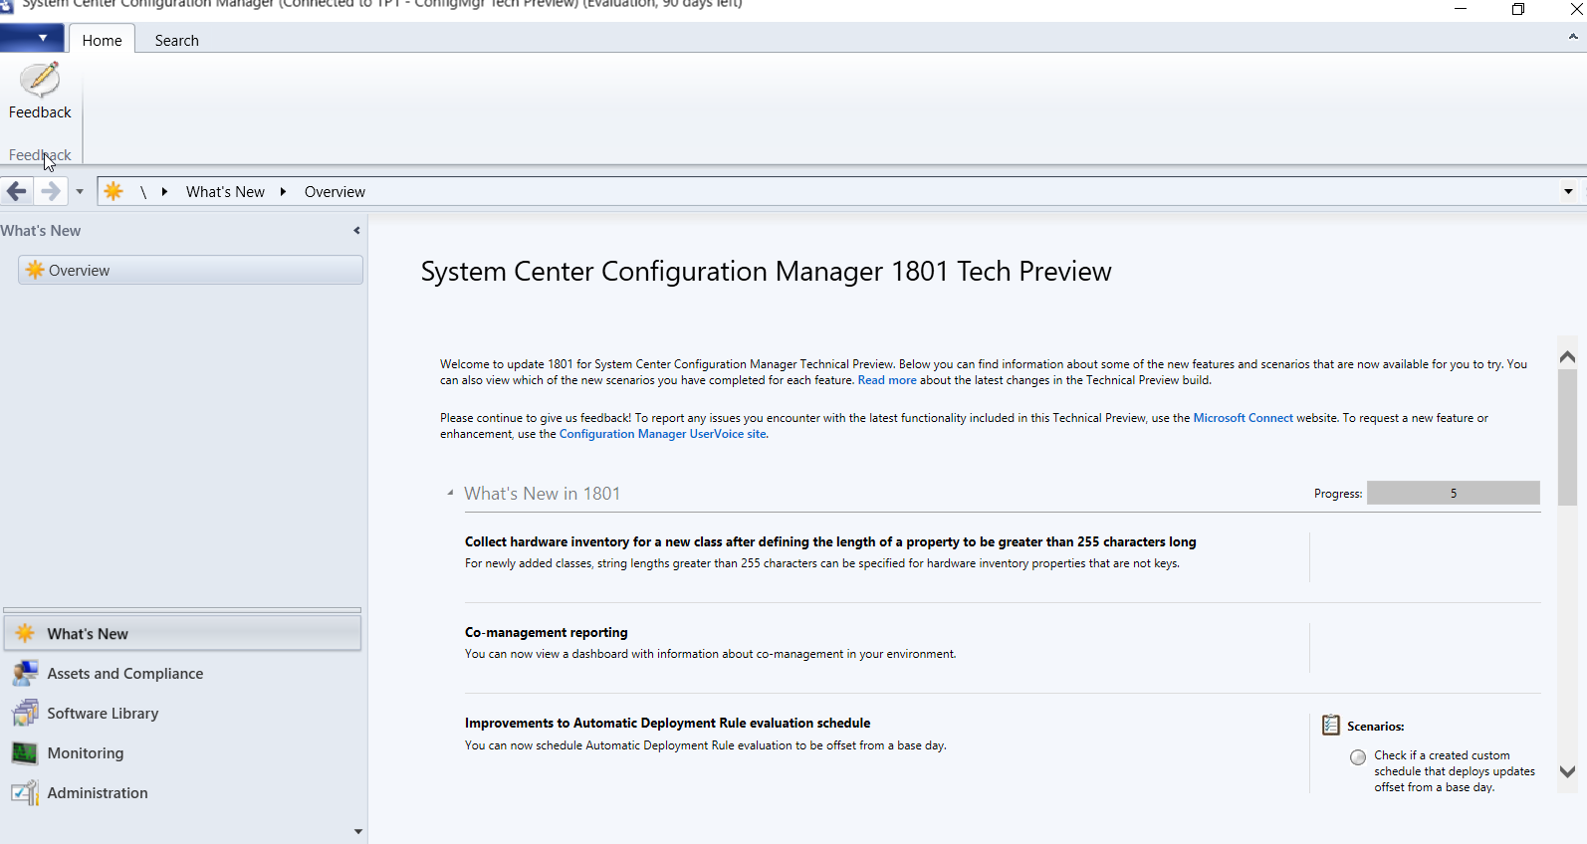Image resolution: width=1587 pixels, height=844 pixels.
Task: Click What's New in the breadcrumb path
Action: tap(225, 191)
